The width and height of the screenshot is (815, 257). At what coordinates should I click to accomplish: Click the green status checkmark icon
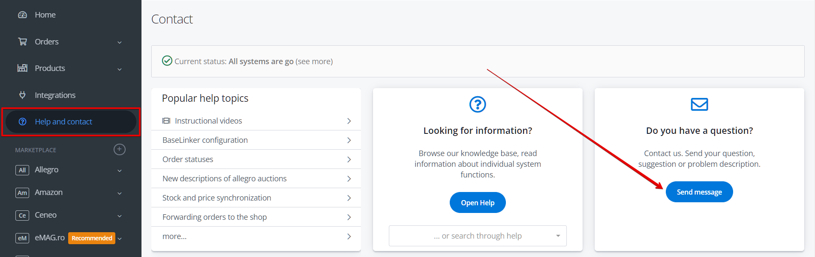pos(167,61)
